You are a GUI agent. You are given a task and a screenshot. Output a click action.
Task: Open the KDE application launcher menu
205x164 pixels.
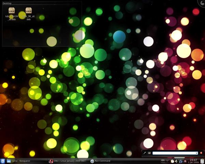(x=3, y=161)
